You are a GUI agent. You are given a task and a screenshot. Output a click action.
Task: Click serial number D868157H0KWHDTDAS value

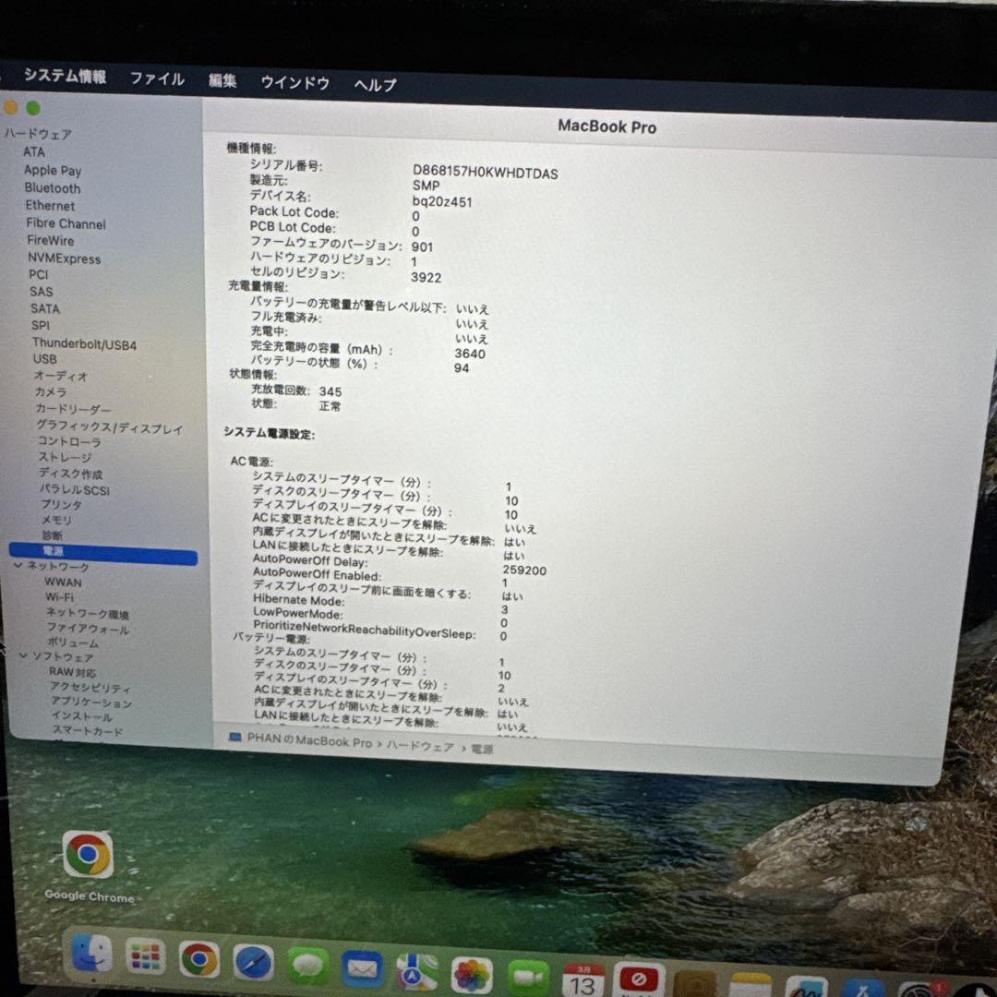tap(486, 173)
